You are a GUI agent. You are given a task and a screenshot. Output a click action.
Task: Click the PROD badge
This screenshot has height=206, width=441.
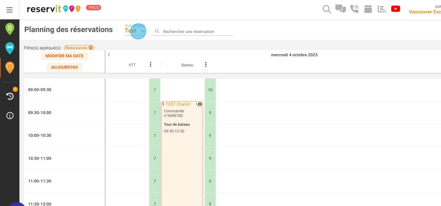pyautogui.click(x=94, y=8)
